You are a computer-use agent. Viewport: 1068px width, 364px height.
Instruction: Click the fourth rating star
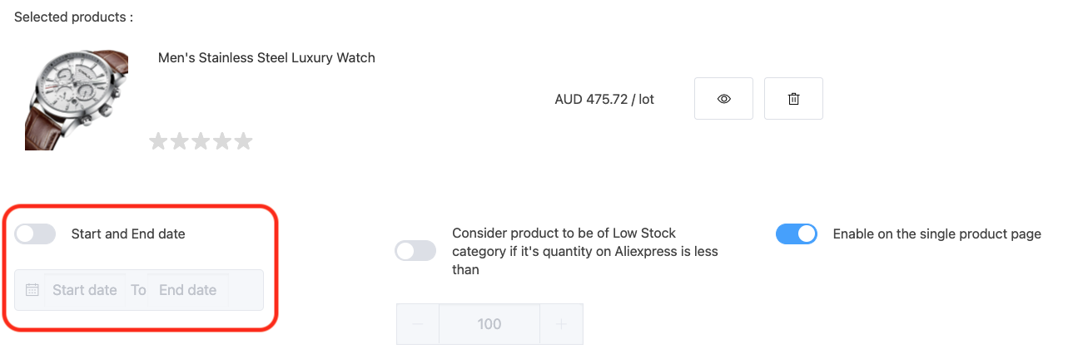pos(221,141)
